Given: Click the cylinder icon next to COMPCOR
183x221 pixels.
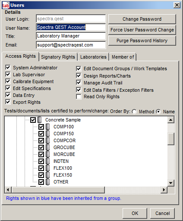Looking at the screenshot, I should coord(48,140).
